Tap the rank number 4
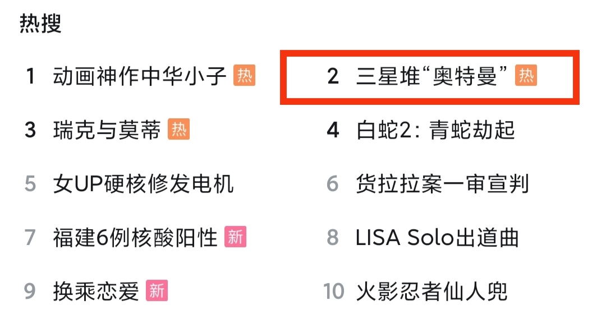Viewport: 606px width, 324px height. (333, 130)
